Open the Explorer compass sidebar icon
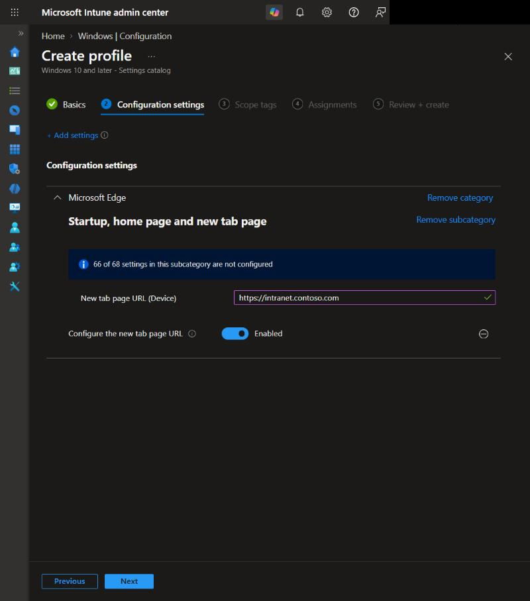Image resolution: width=530 pixels, height=601 pixels. click(15, 111)
